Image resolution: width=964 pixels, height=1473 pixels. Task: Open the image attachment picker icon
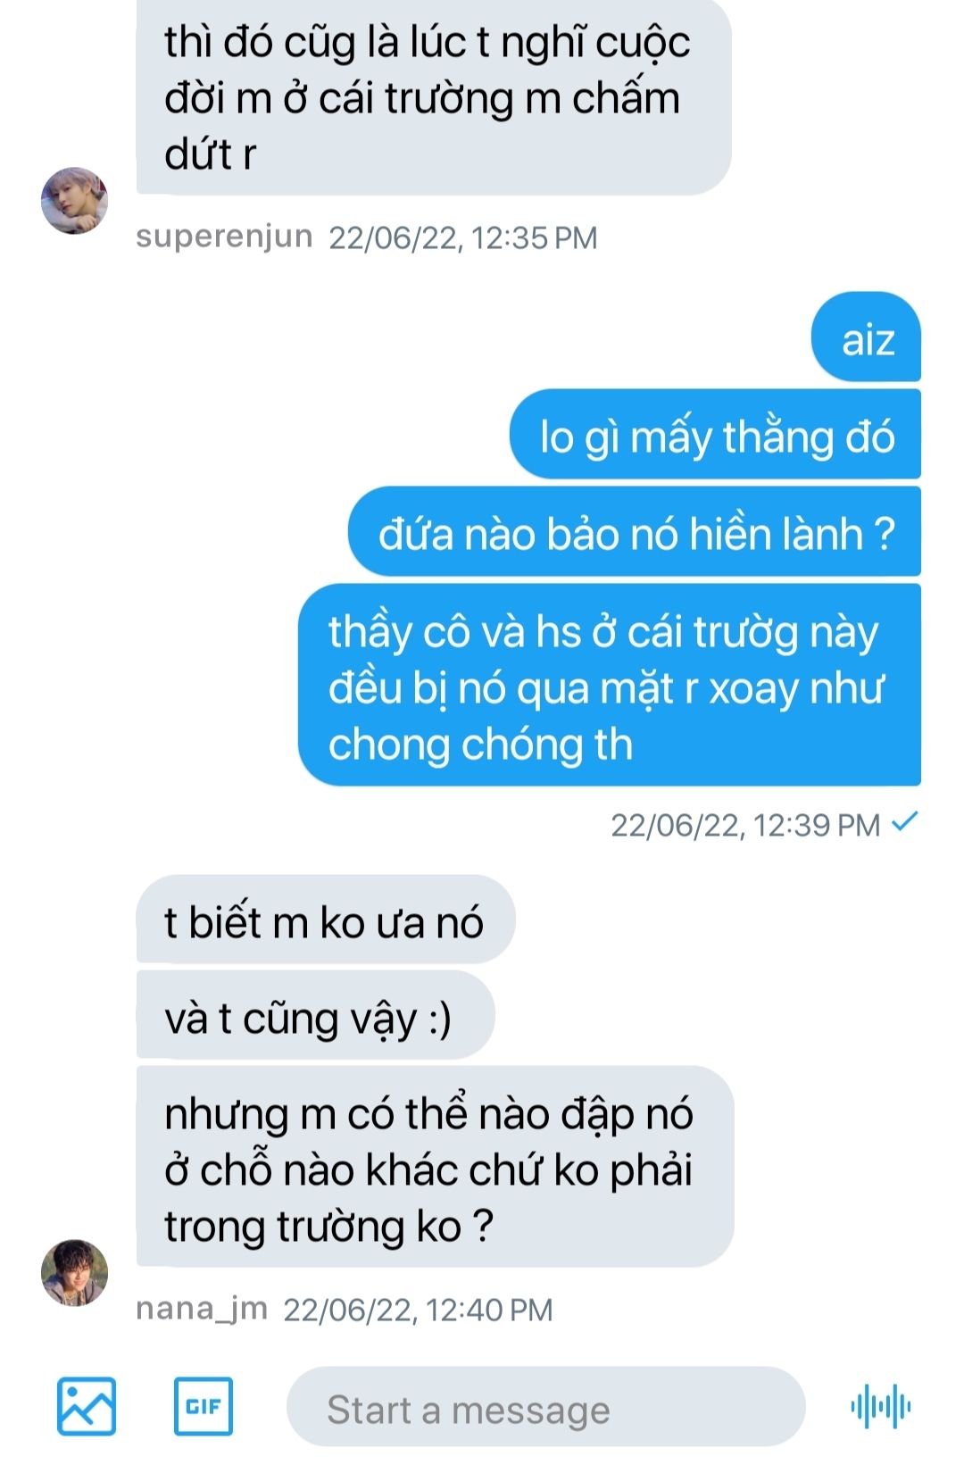87,1406
